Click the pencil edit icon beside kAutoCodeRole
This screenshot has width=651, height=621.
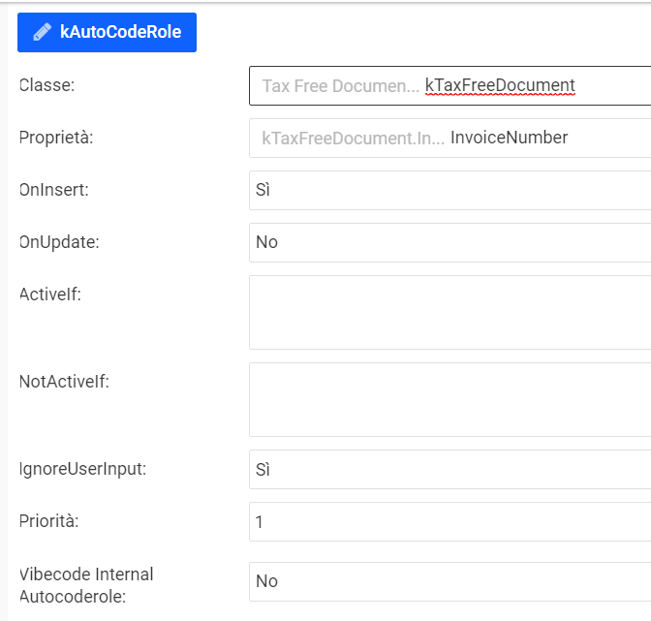[42, 32]
